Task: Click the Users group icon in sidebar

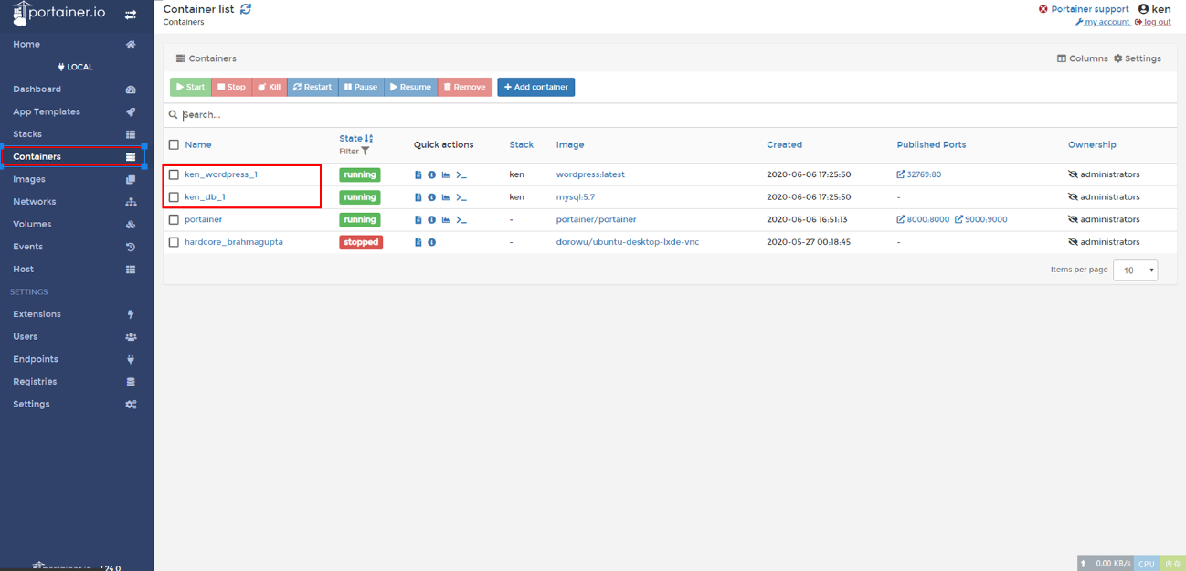Action: (x=131, y=337)
